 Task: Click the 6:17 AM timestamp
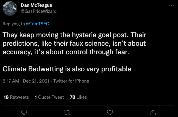(11, 81)
